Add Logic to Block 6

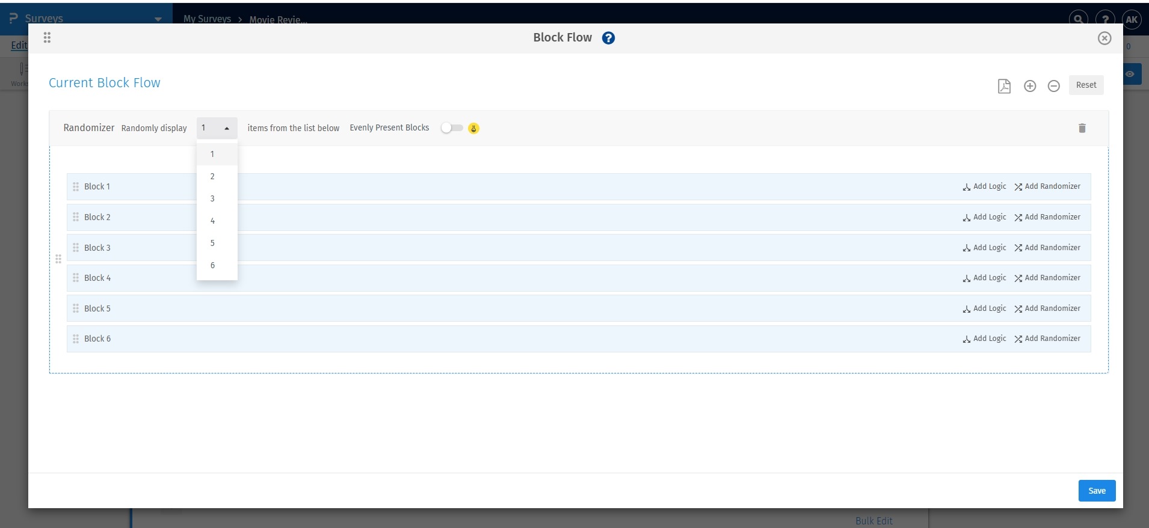(x=984, y=339)
